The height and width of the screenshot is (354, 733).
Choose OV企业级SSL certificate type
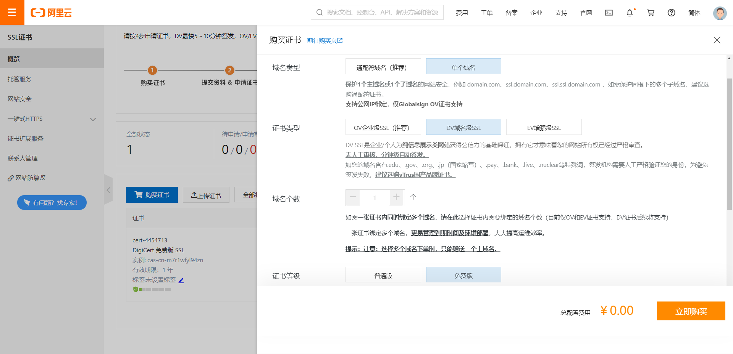(383, 127)
